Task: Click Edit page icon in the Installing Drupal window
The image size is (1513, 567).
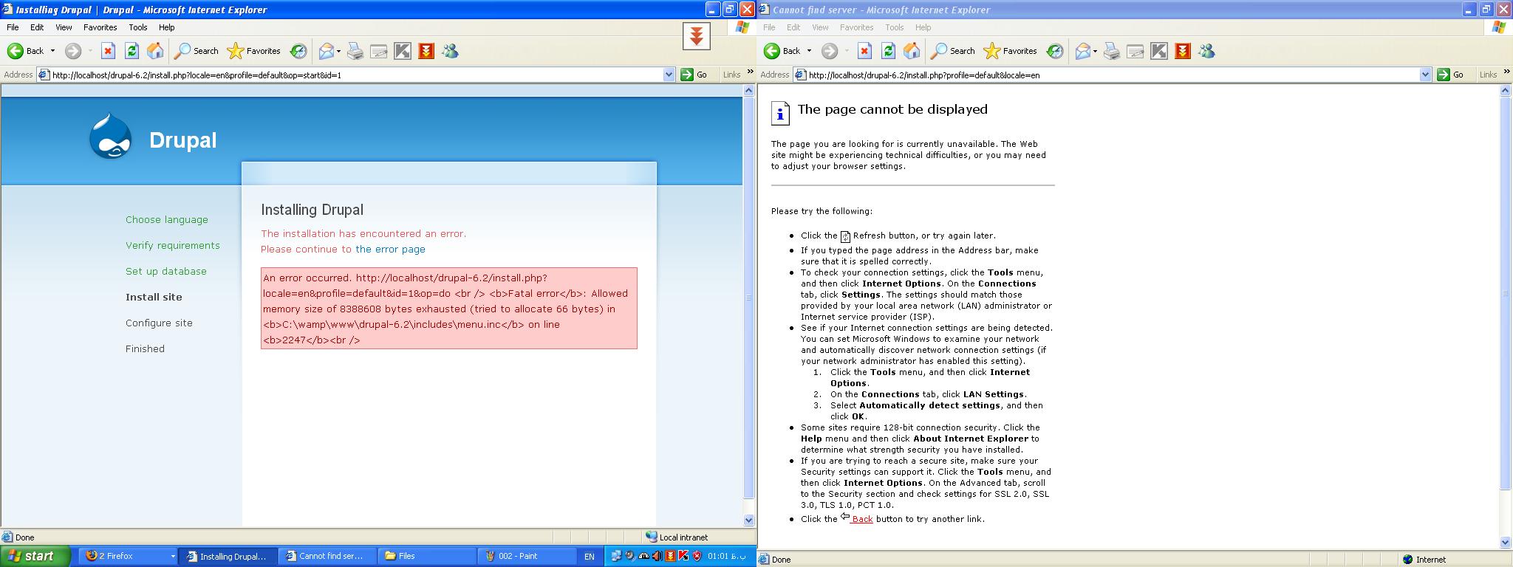Action: pyautogui.click(x=379, y=51)
